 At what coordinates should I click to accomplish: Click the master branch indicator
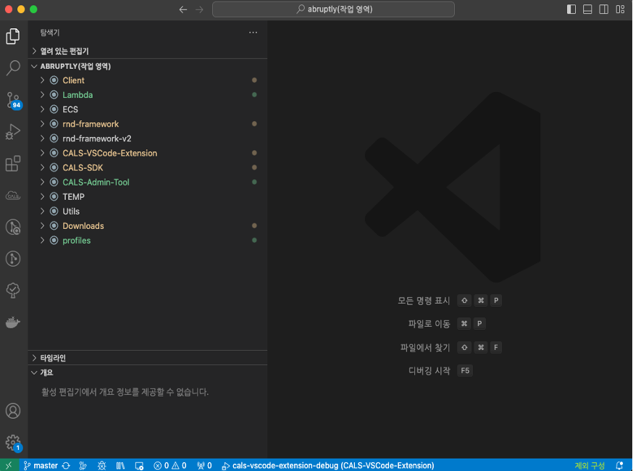(x=41, y=465)
